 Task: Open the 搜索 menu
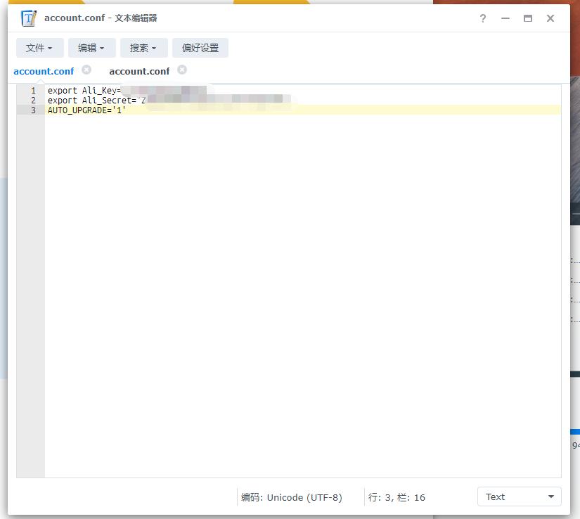tap(143, 47)
